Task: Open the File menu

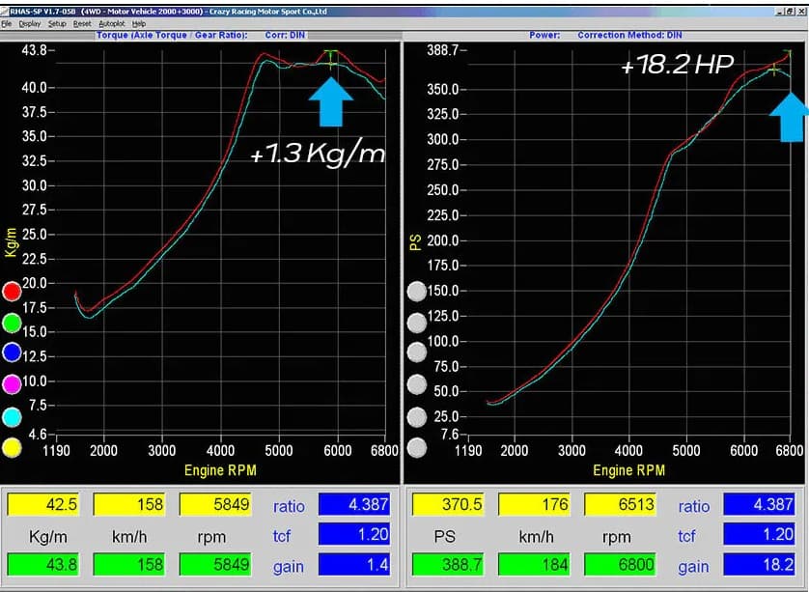Action: pos(6,23)
